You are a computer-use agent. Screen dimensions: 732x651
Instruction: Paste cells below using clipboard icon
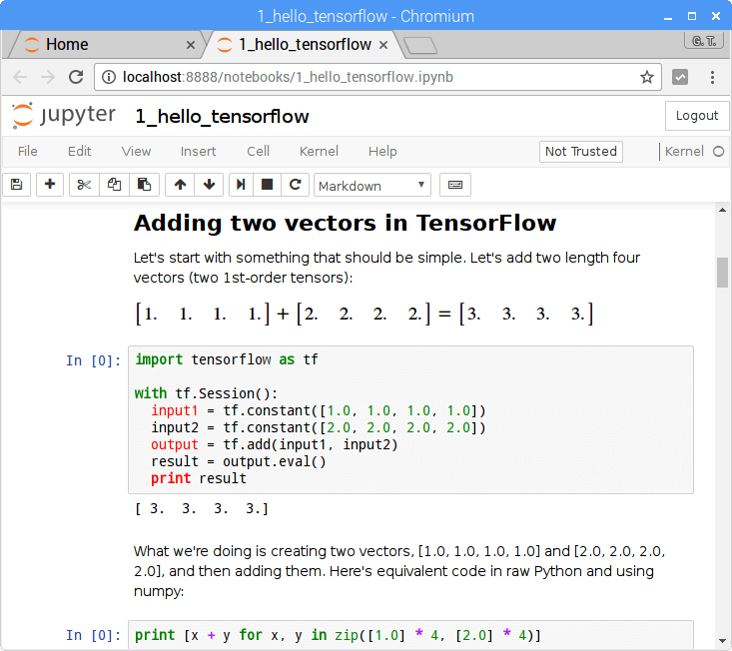coord(144,185)
